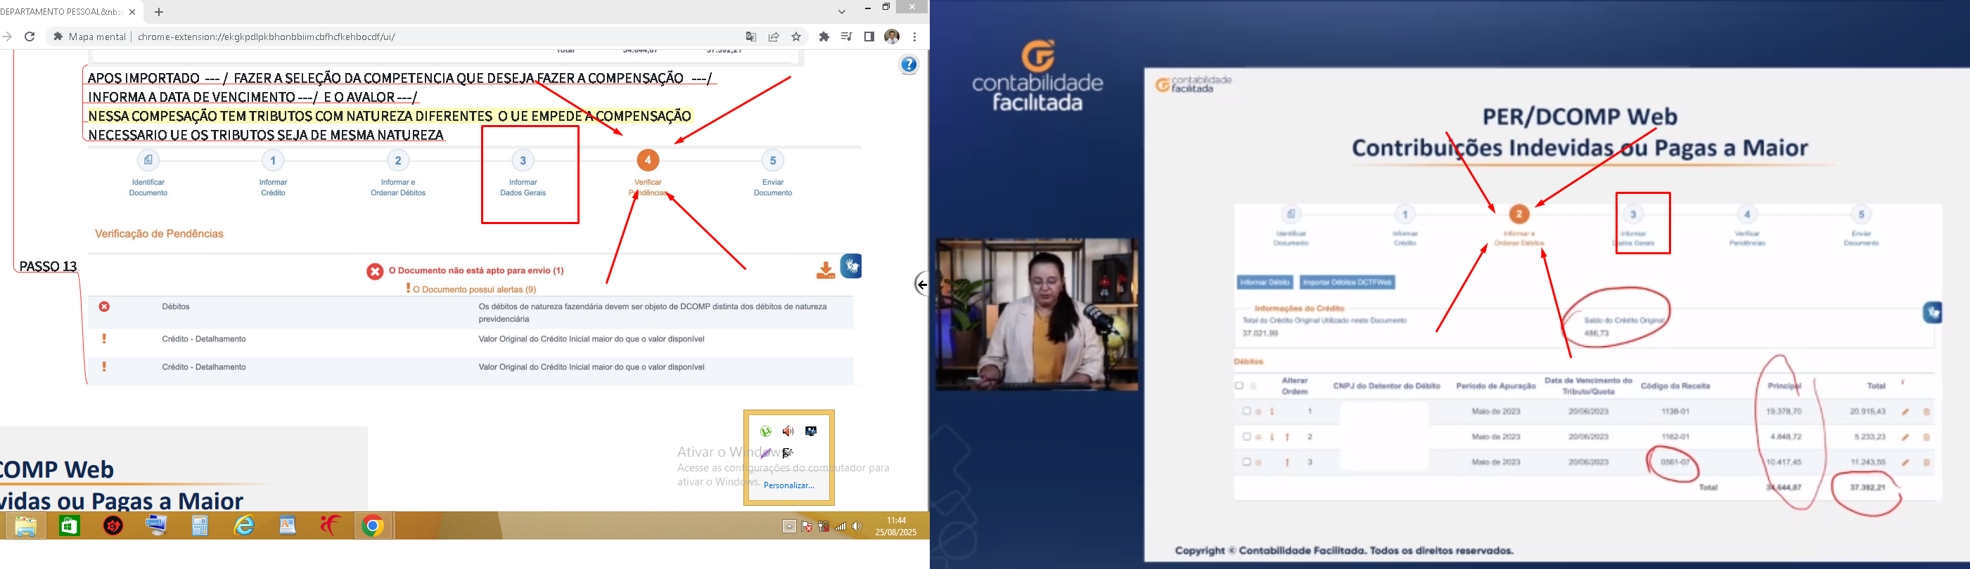1970x569 pixels.
Task: Check the box for debit row 1162-01
Action: [x=1246, y=437]
